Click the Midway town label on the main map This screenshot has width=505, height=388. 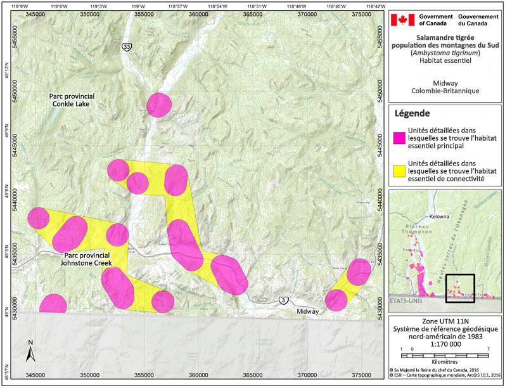[x=309, y=312]
